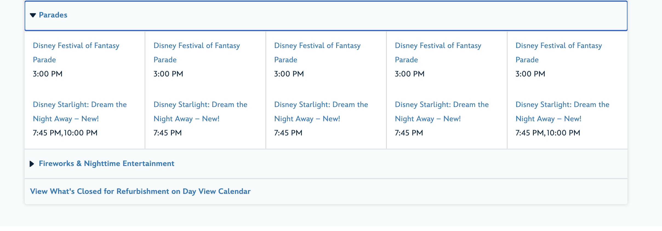The height and width of the screenshot is (231, 662).
Task: Click the 7:45 PM, 10:00 PM showtimes in first column
Action: point(65,133)
